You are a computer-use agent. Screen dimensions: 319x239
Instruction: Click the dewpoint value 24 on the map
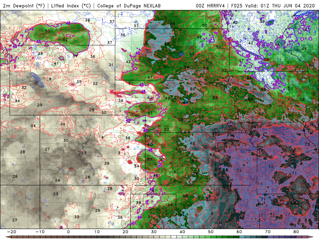point(57,180)
